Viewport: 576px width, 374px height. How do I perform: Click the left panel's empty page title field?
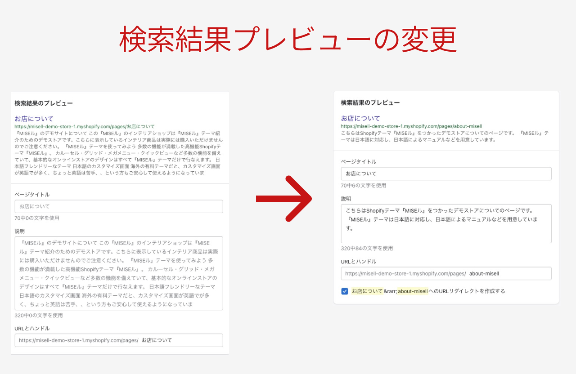(x=119, y=206)
